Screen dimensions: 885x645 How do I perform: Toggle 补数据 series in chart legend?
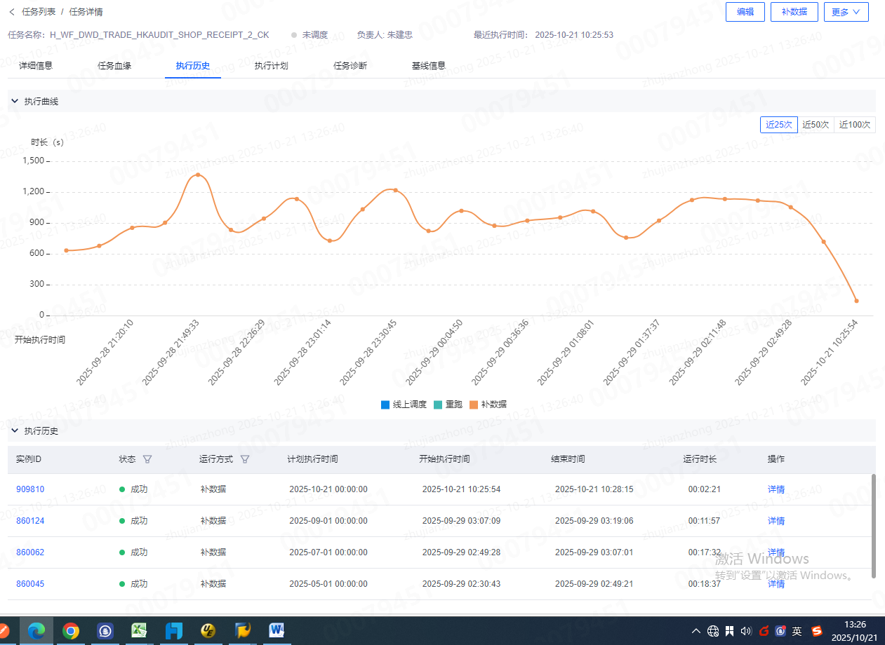(488, 405)
